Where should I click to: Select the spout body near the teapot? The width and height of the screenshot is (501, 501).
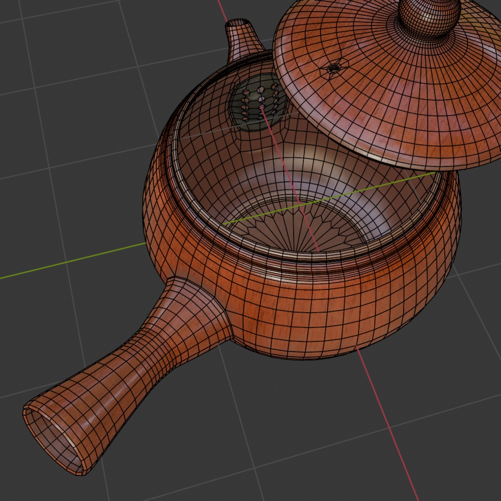(245, 45)
